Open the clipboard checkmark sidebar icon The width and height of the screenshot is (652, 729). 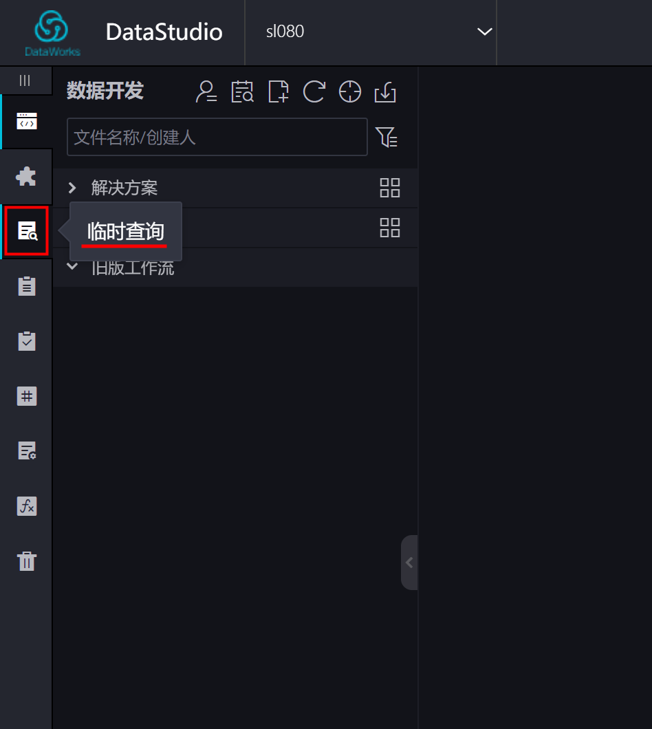(x=27, y=341)
